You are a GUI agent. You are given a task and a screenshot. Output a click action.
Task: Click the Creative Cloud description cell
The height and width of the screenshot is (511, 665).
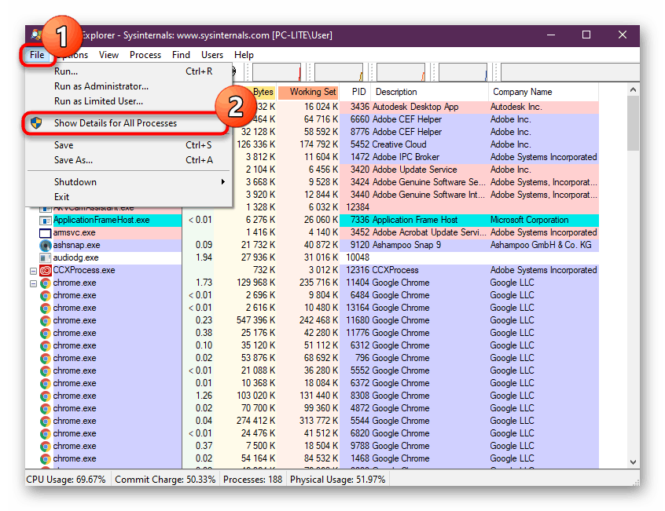[x=399, y=144]
